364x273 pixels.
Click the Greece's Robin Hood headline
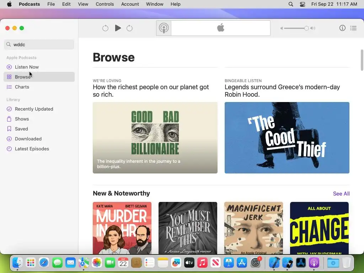[282, 91]
